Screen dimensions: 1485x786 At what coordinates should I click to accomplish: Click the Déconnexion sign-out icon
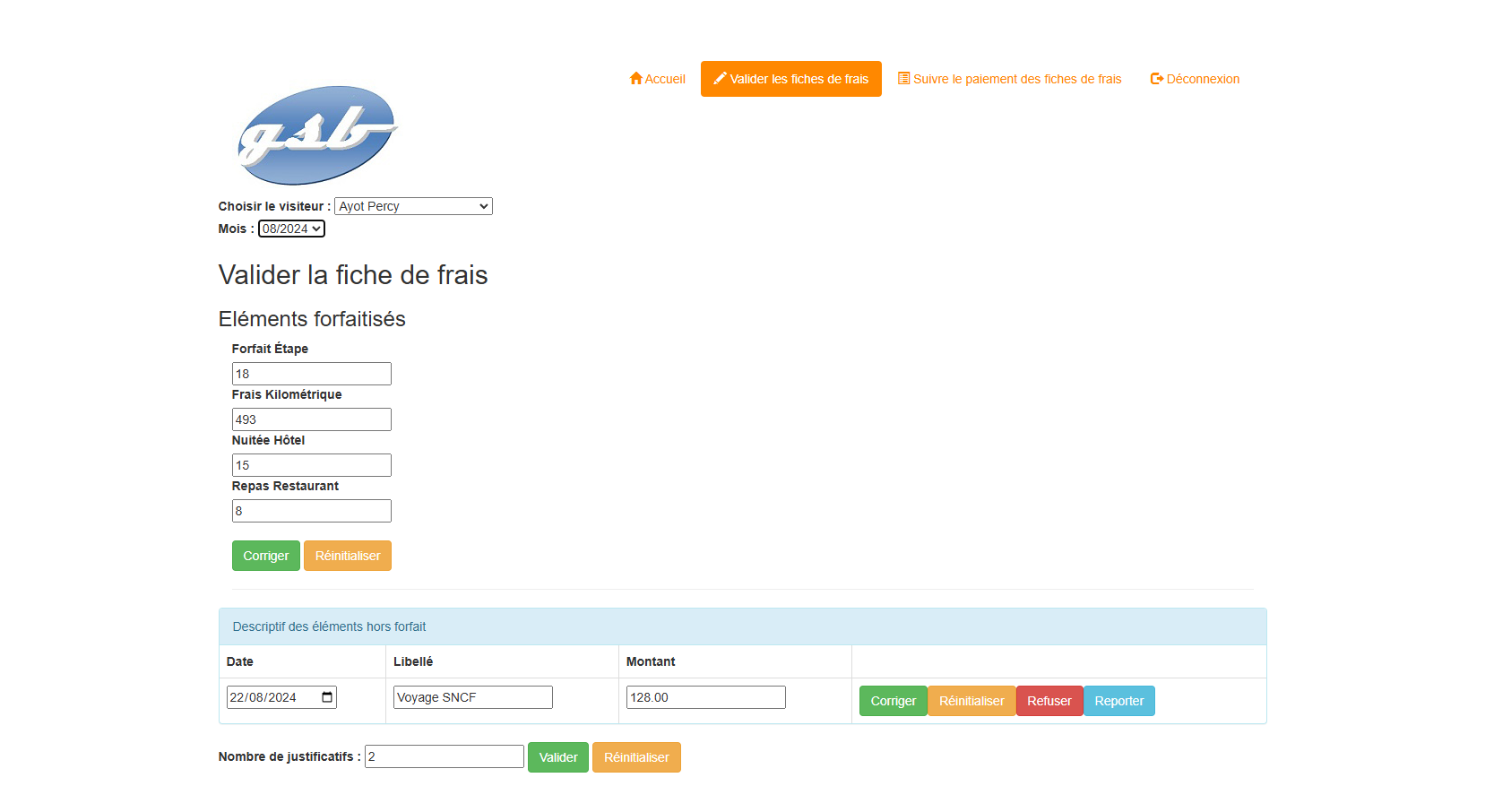(1156, 79)
